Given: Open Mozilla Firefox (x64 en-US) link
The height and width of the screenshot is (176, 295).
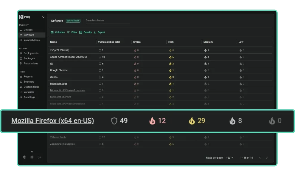Looking at the screenshot, I should (53, 121).
